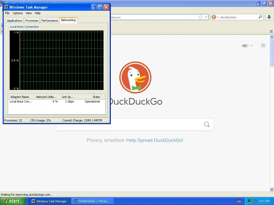
Task: Click the green Task Manager CPU tray icon
Action: pyautogui.click(x=249, y=201)
